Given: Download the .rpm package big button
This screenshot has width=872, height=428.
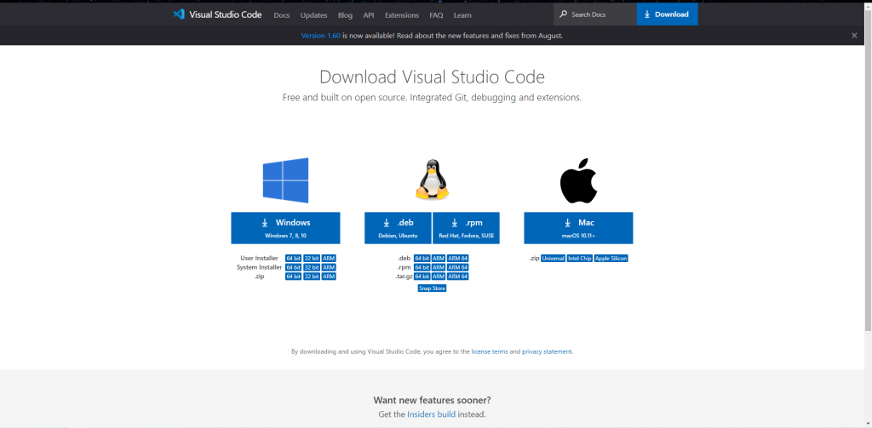Looking at the screenshot, I should 466,228.
